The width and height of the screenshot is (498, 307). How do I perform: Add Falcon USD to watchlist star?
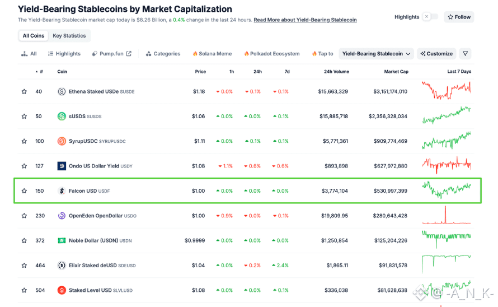pos(24,191)
